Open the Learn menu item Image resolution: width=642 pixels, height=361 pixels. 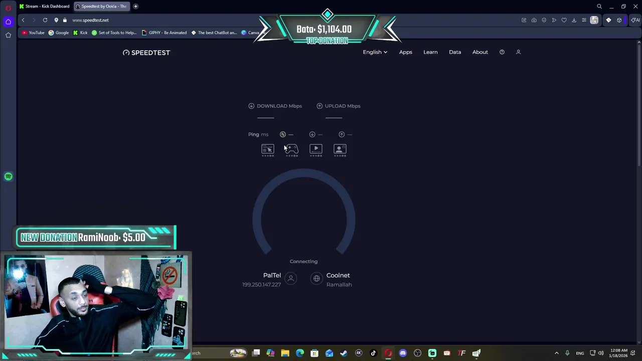[430, 52]
